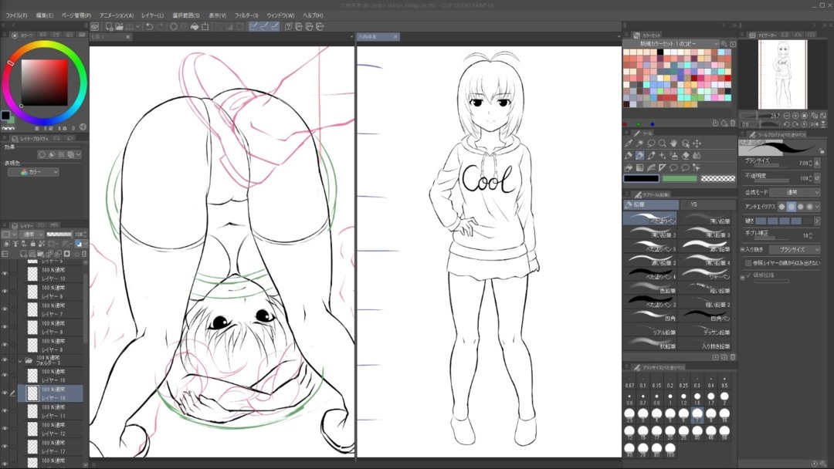834x469 pixels.
Task: Select the move layer cross-arrow tool
Action: 697,143
